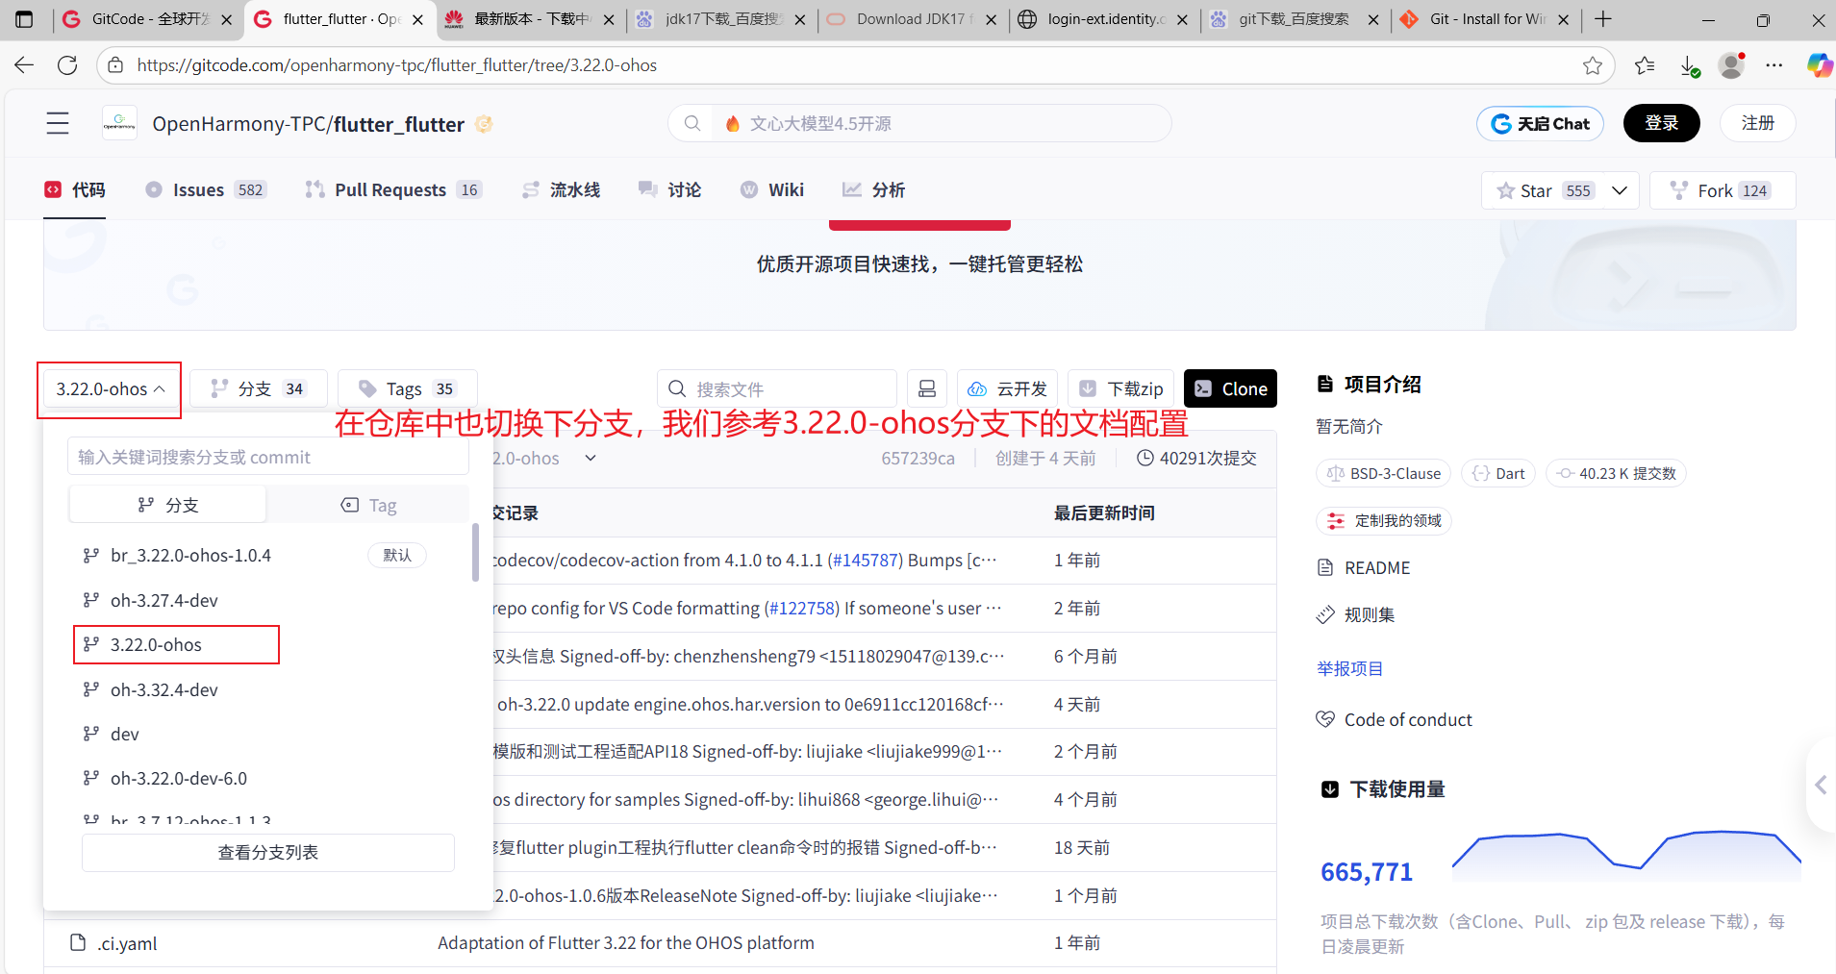
Task: Close the flutter_flutter browser tab
Action: tap(417, 19)
